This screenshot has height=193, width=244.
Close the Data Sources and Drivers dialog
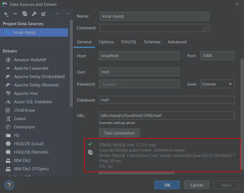click(237, 4)
